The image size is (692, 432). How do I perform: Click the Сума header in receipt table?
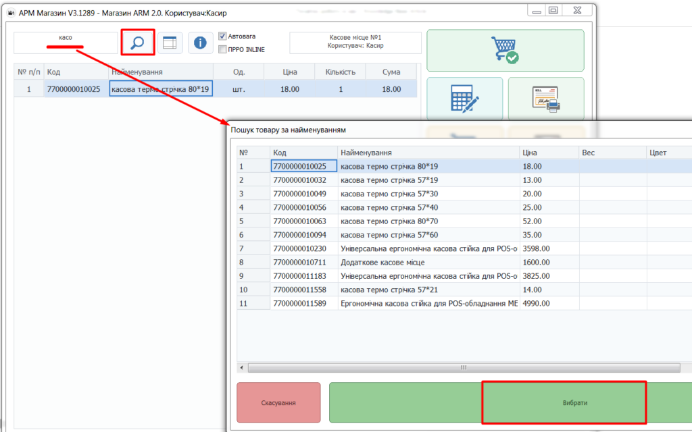[391, 72]
